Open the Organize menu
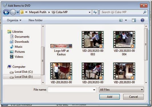 pyautogui.click(x=14, y=20)
